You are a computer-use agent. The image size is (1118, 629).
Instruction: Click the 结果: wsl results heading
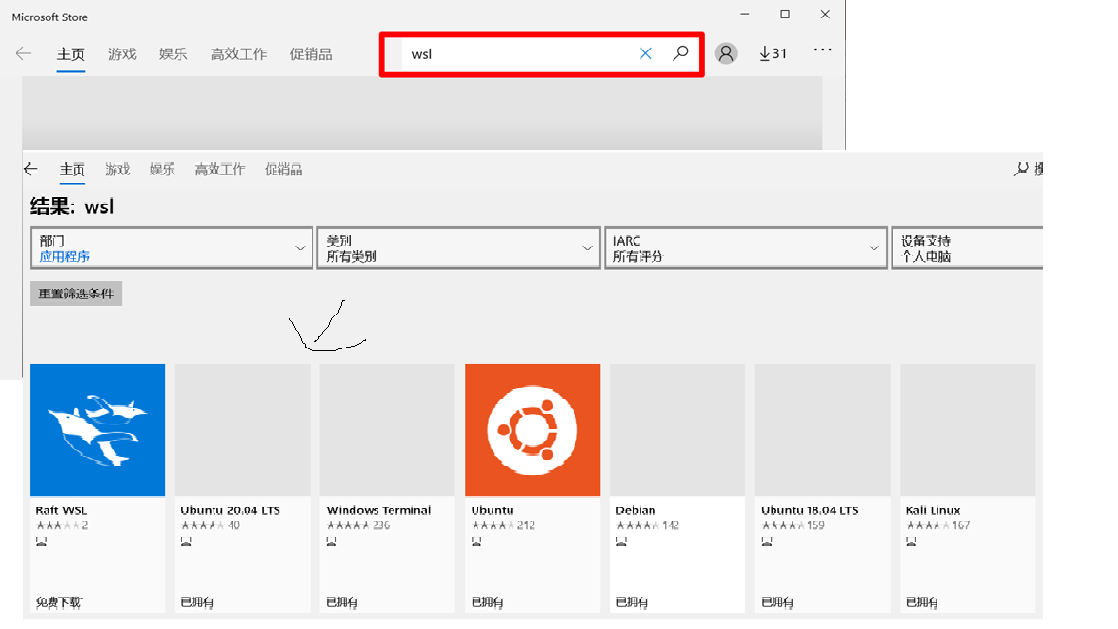[72, 207]
